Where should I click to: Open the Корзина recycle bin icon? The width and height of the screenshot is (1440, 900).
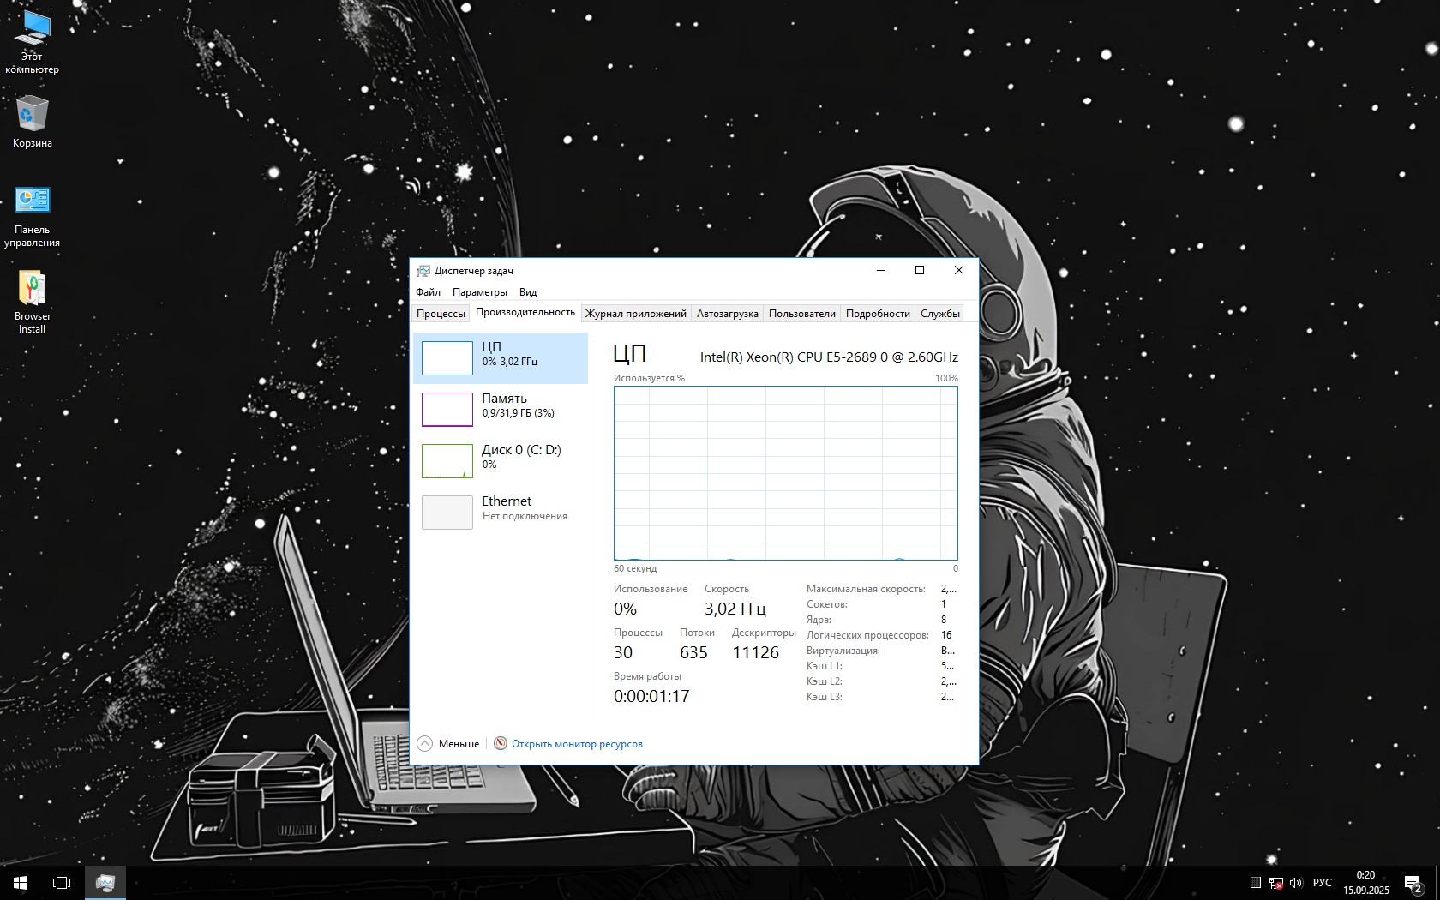pos(33,121)
